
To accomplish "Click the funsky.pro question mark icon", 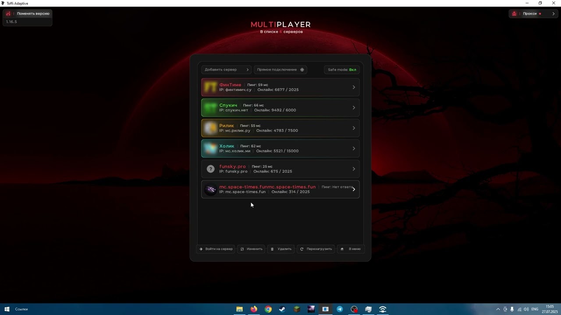I will [211, 169].
